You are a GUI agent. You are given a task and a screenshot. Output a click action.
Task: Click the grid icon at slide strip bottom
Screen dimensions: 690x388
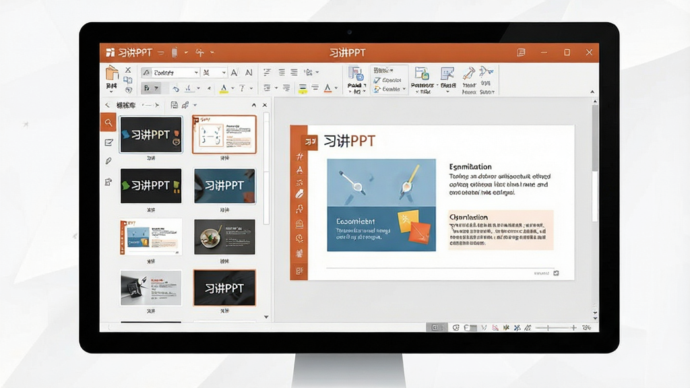coord(300,271)
